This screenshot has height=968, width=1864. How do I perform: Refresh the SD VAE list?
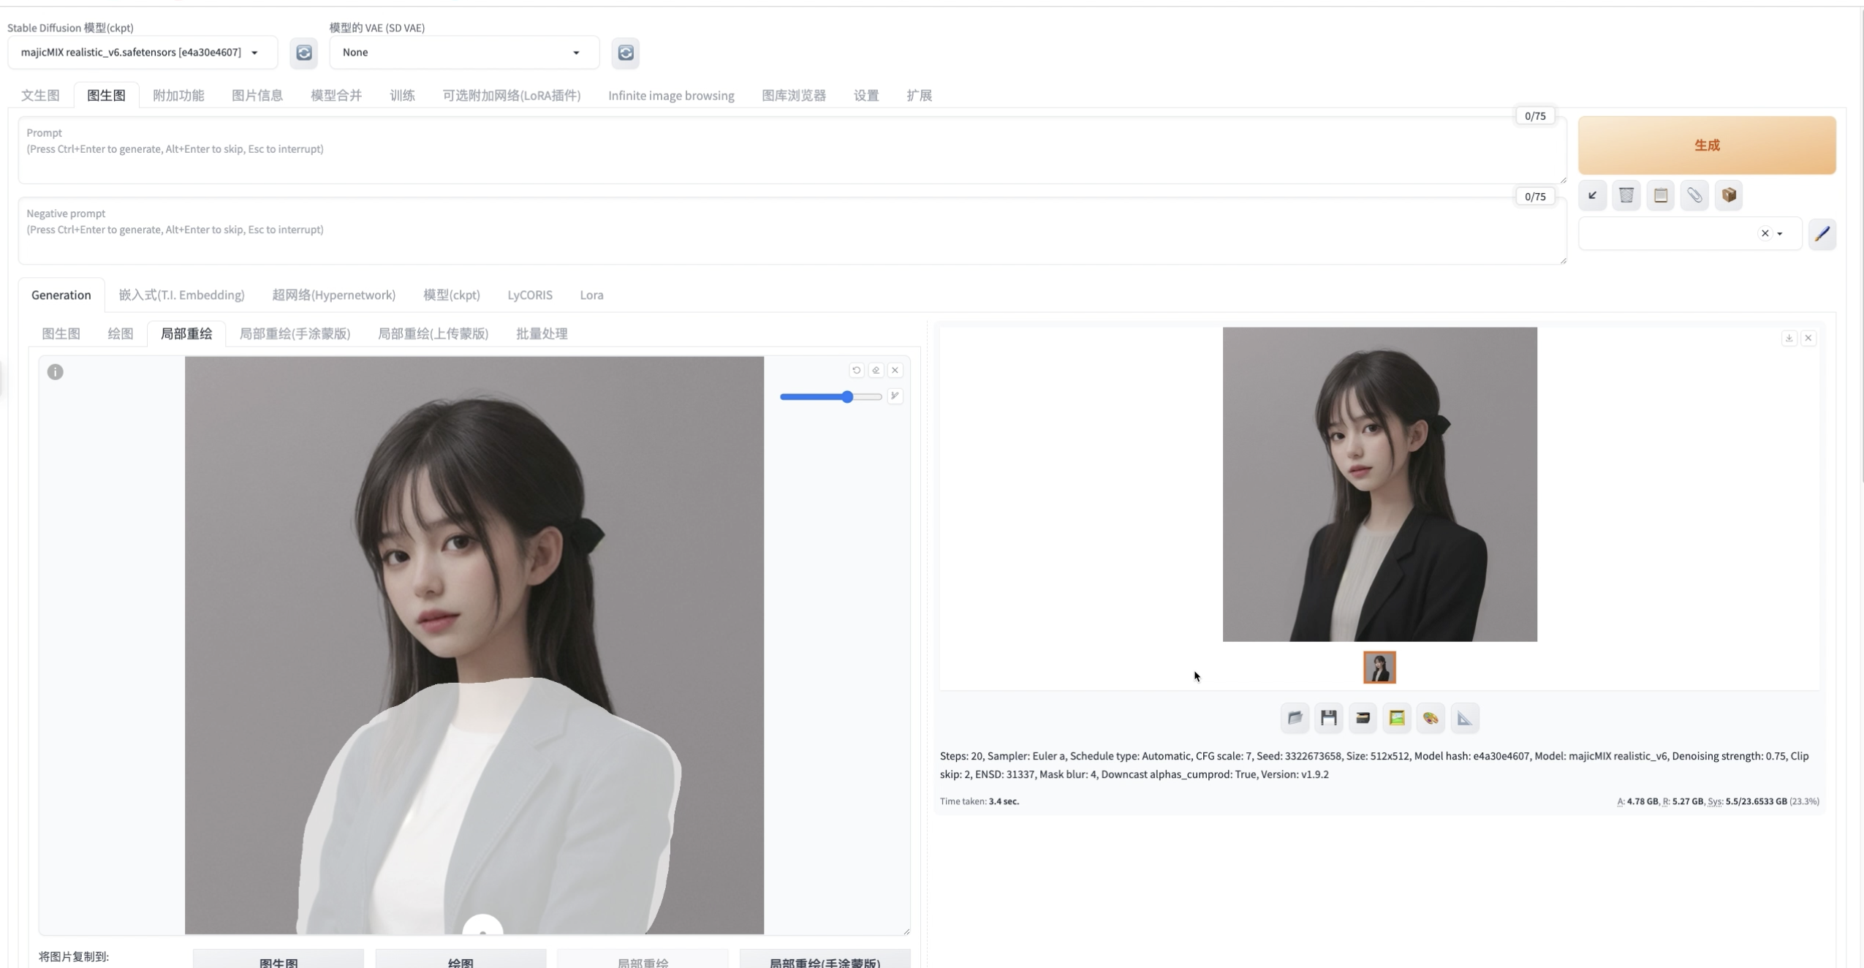click(x=625, y=53)
